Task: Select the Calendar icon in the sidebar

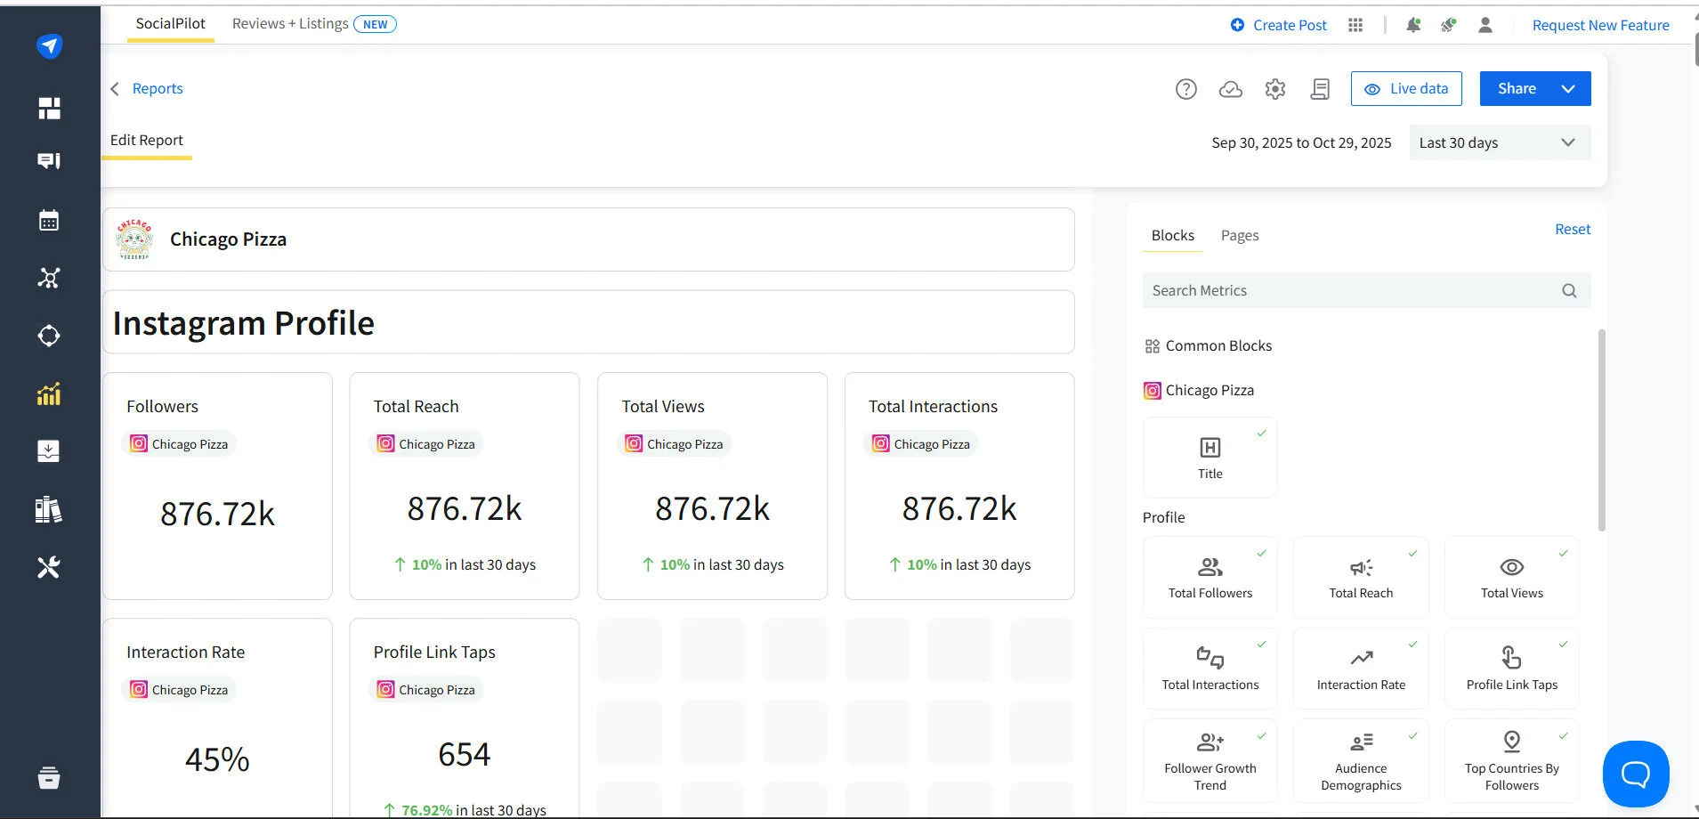Action: click(49, 219)
